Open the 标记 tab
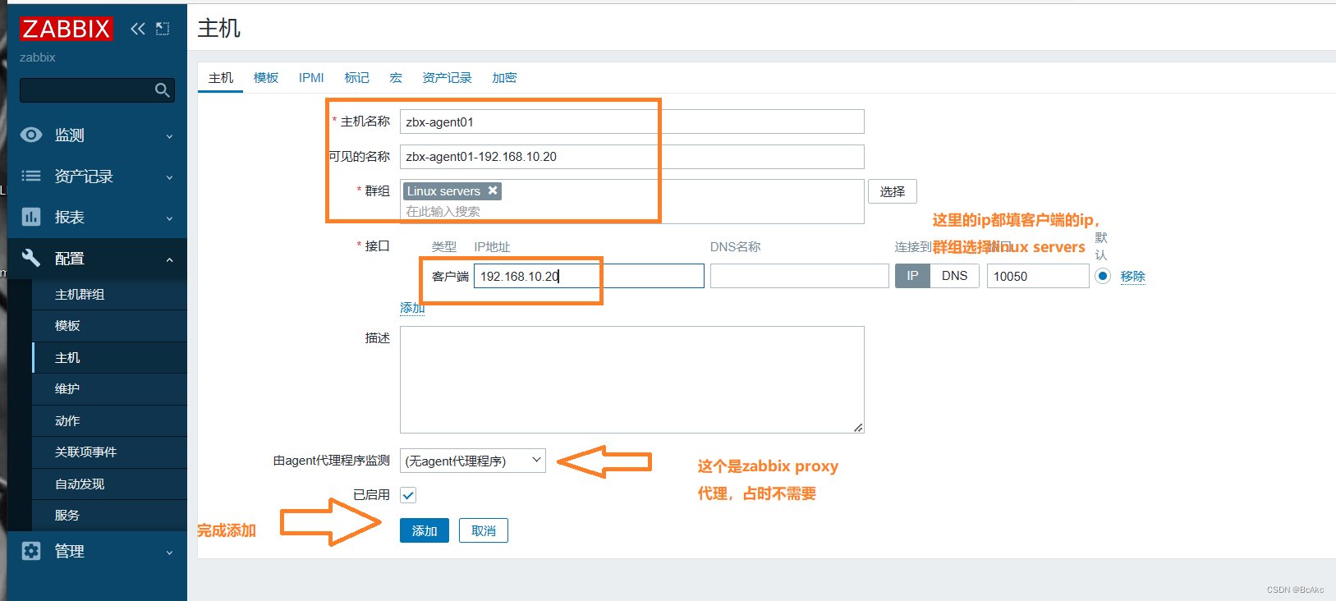The image size is (1336, 601). tap(356, 78)
